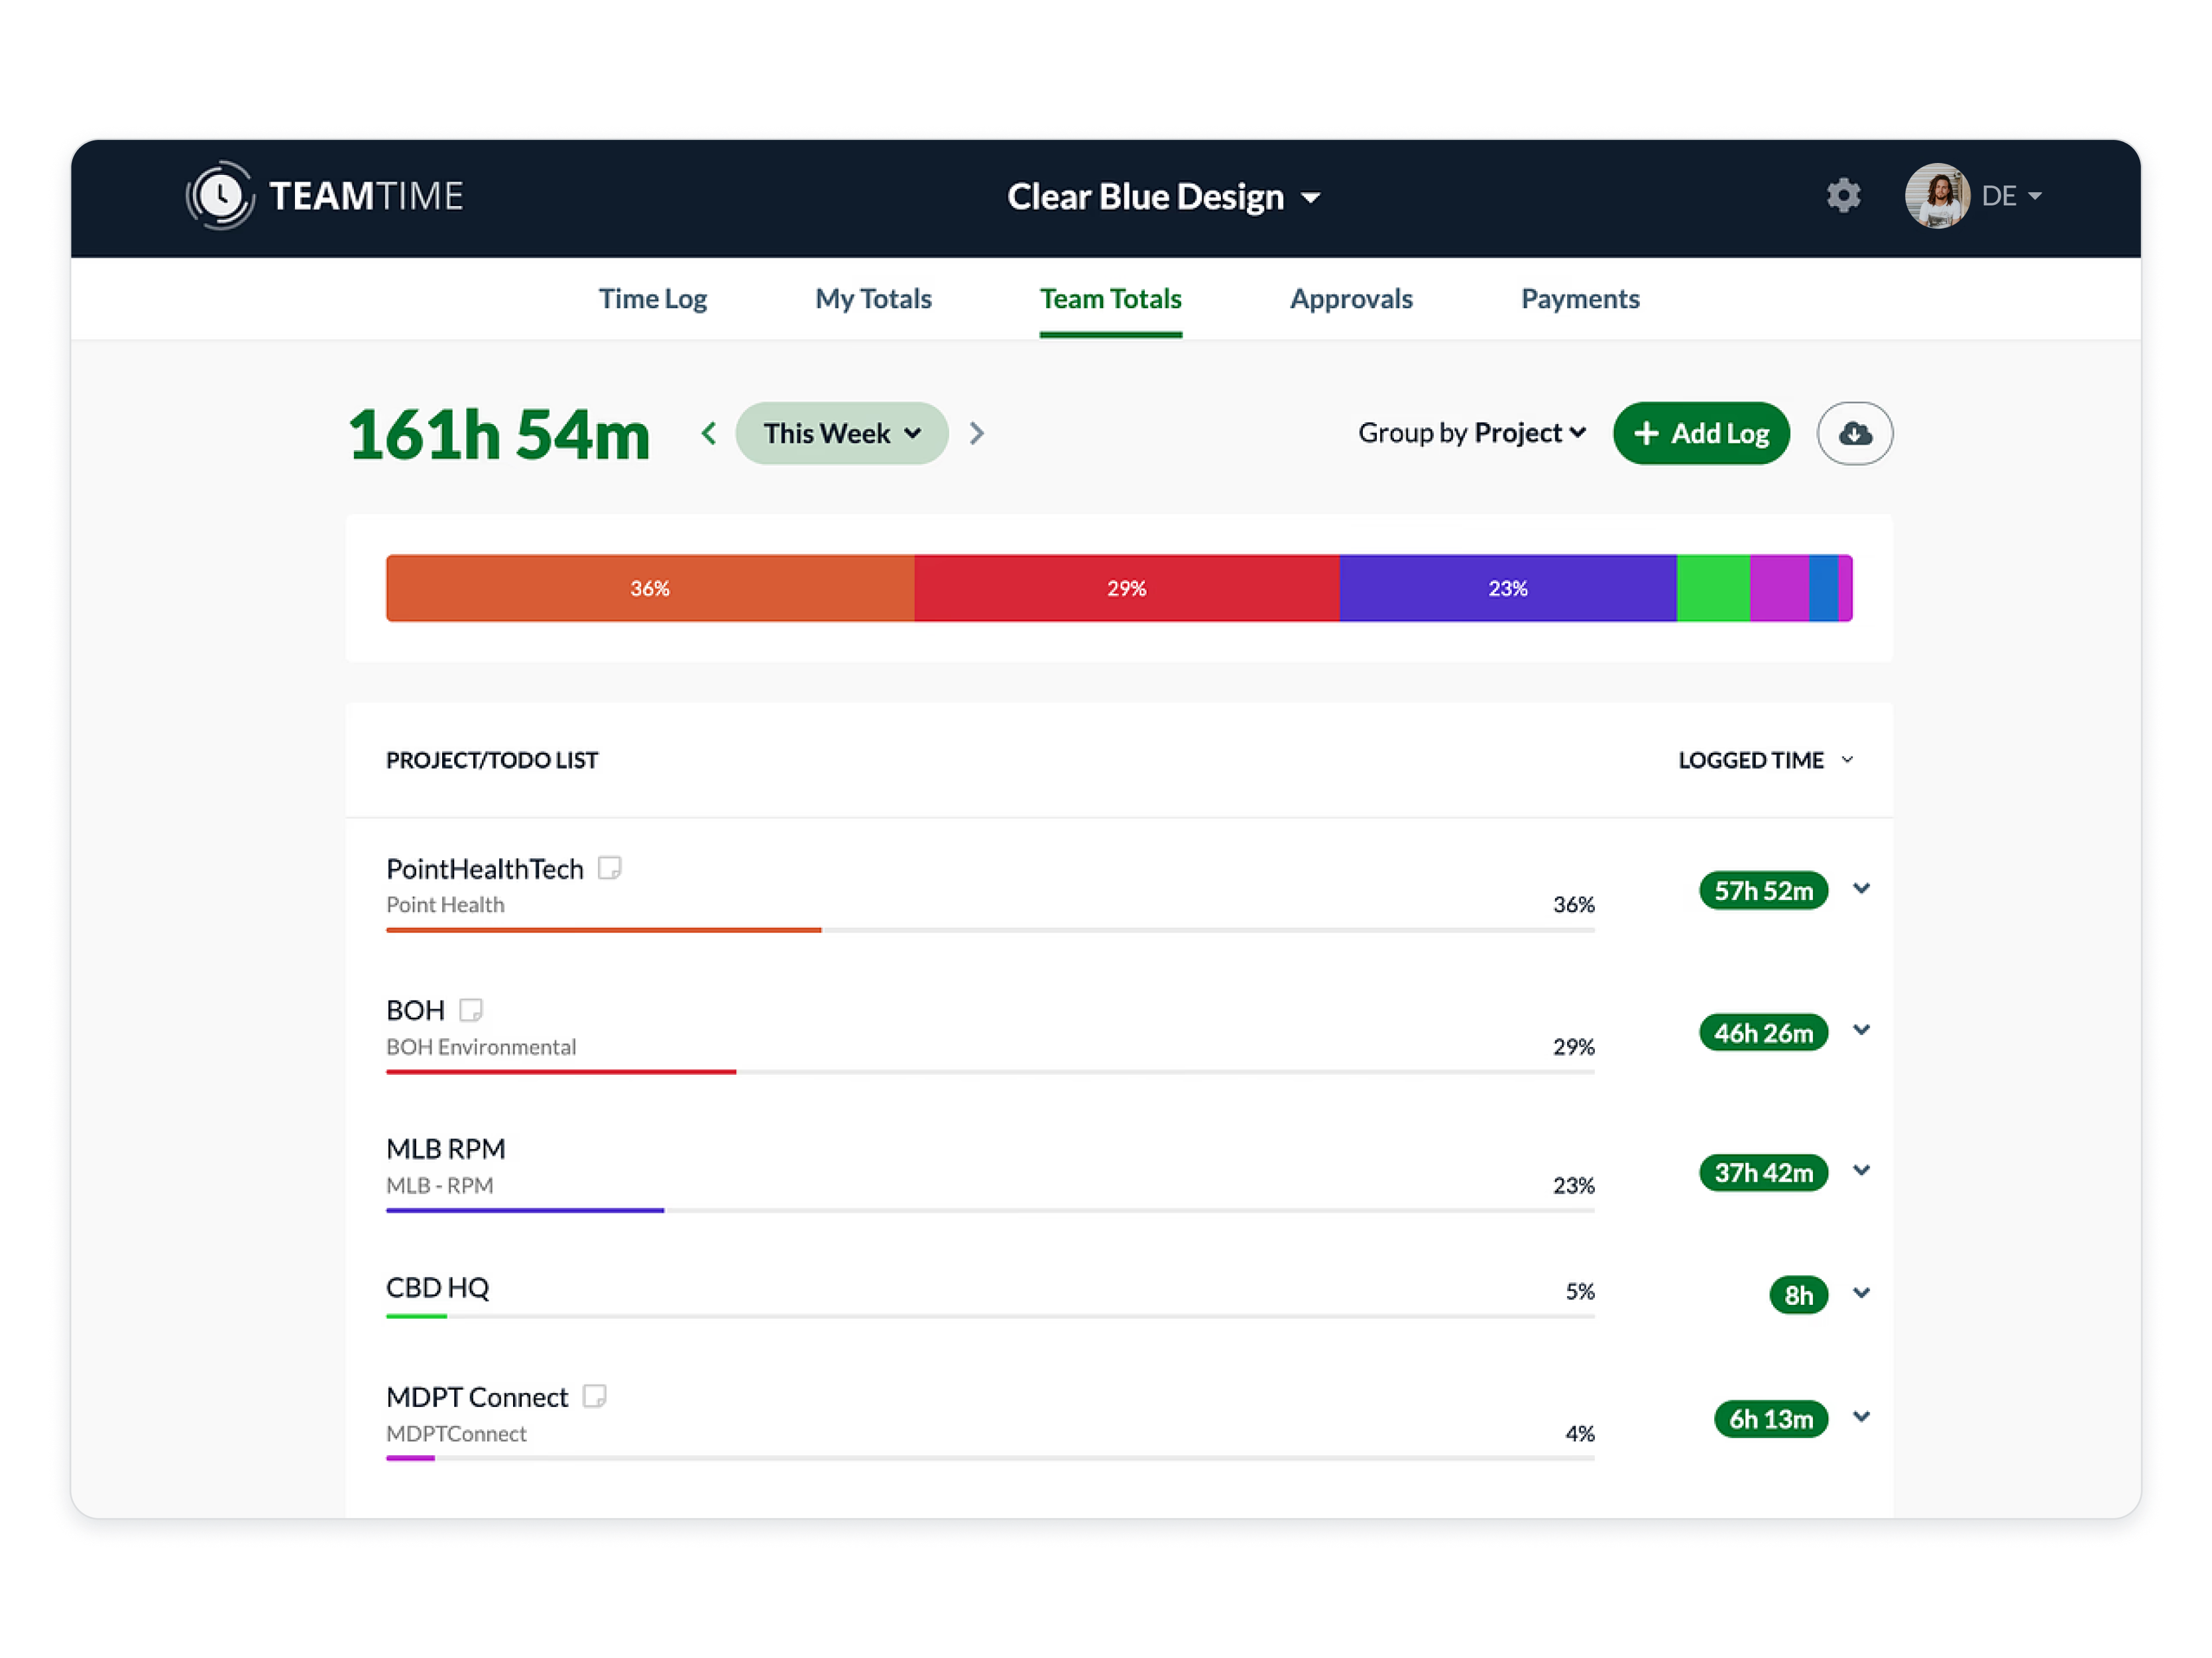Screen dimensions: 2212x1658
Task: Open the Clear Blue Design workspace dropdown
Action: 1163,197
